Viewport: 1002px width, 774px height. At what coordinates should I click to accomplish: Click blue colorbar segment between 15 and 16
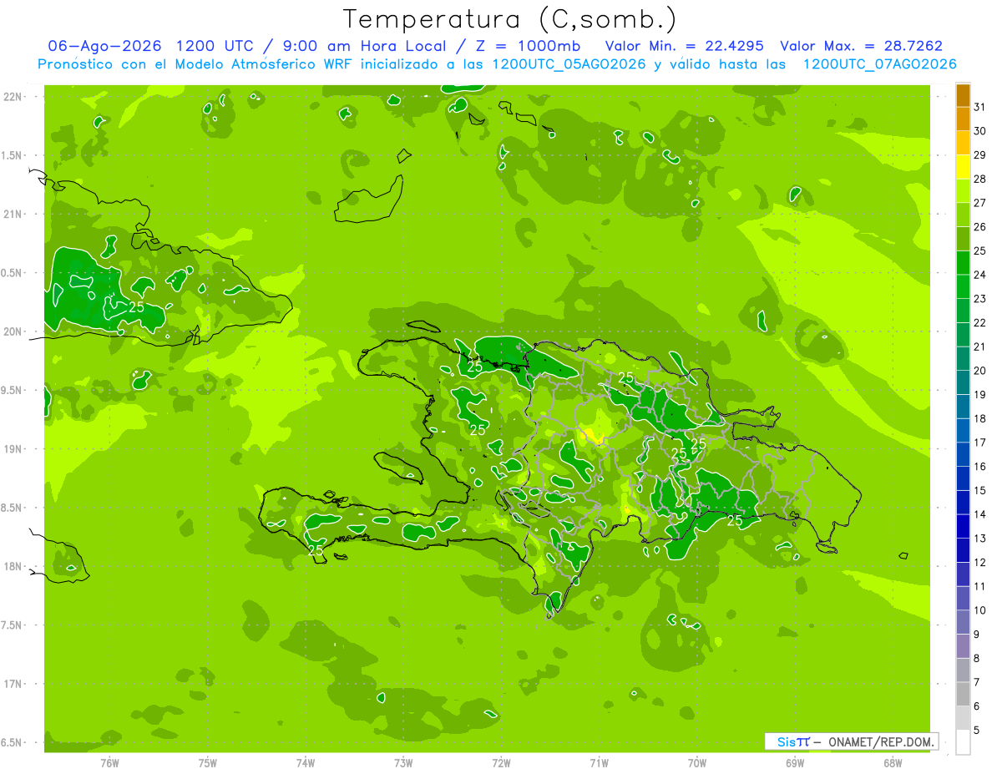[x=963, y=478]
